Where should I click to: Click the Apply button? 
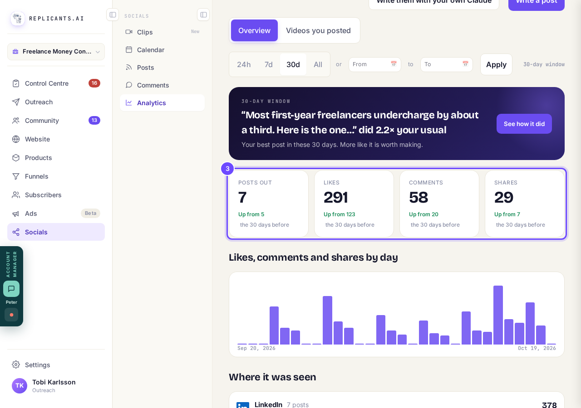496,64
